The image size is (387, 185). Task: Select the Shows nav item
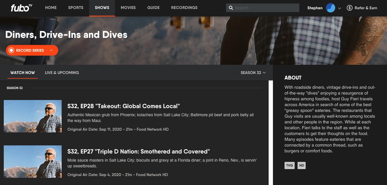click(102, 8)
